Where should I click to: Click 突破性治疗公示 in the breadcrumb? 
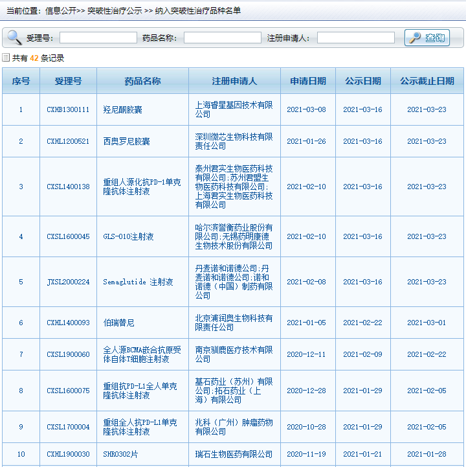(115, 11)
